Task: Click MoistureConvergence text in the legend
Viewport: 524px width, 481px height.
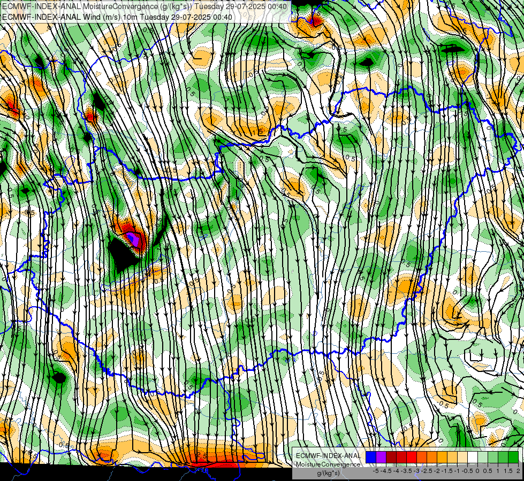Action: tap(328, 464)
